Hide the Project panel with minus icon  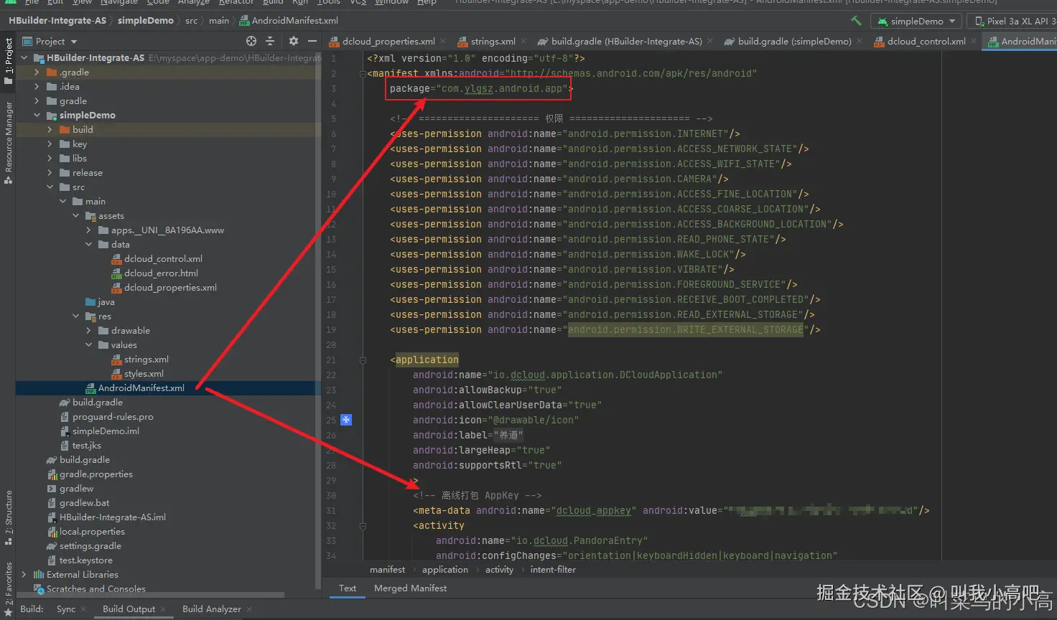coord(312,41)
